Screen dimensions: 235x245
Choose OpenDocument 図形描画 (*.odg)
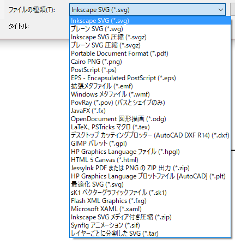[150, 119]
